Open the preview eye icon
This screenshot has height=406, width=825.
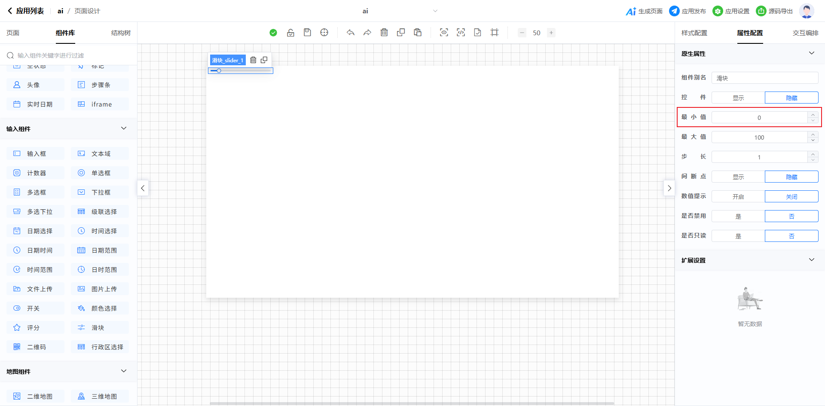(x=444, y=33)
